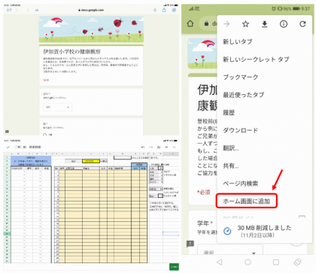This screenshot has height=273, width=316.
Task: Tap the plus icon in spreadsheet toolbar
Action: tap(166, 147)
